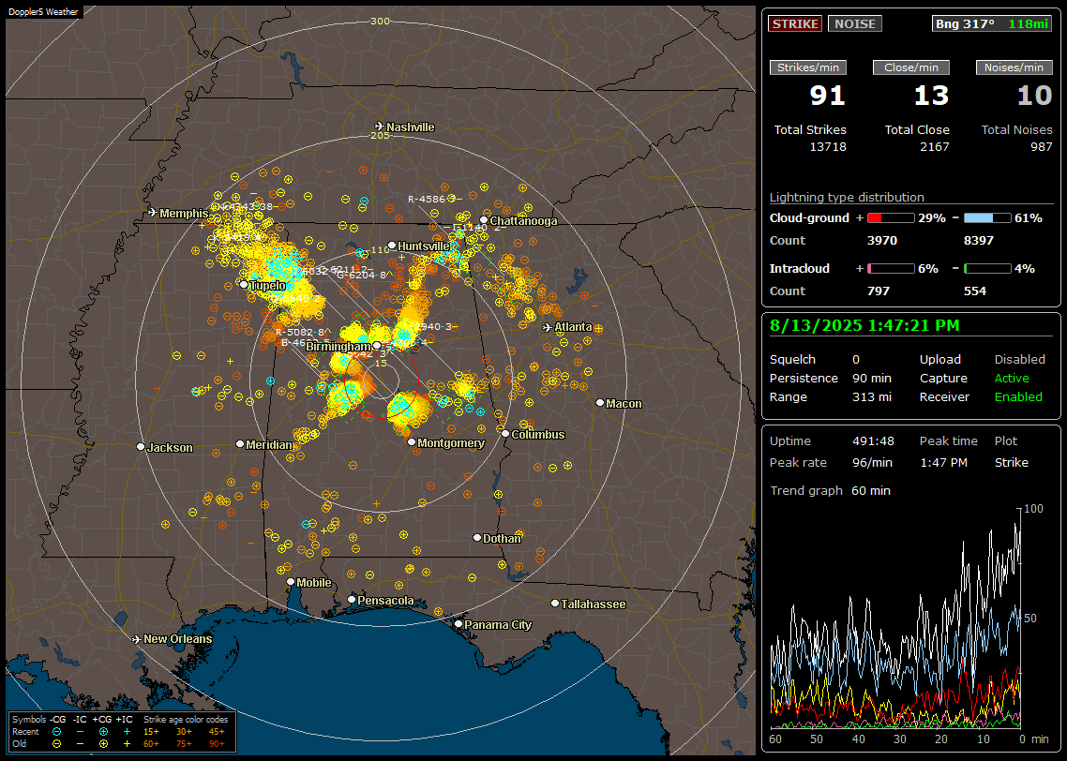
Task: Click the Uptime 491:48 value
Action: point(873,440)
